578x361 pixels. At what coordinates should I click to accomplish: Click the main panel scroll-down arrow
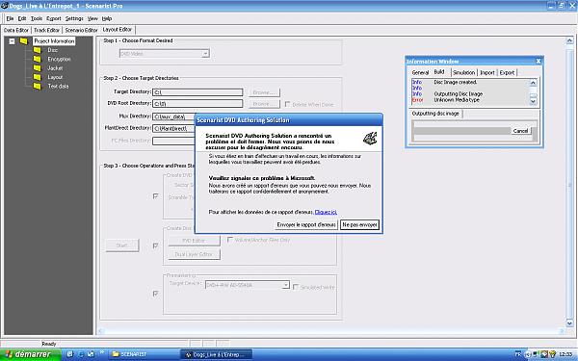pos(569,322)
